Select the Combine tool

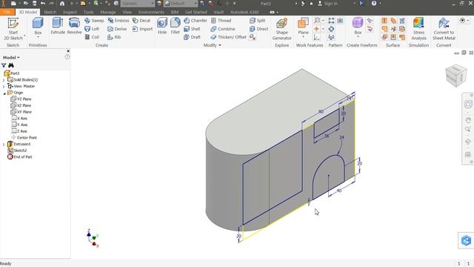click(223, 29)
